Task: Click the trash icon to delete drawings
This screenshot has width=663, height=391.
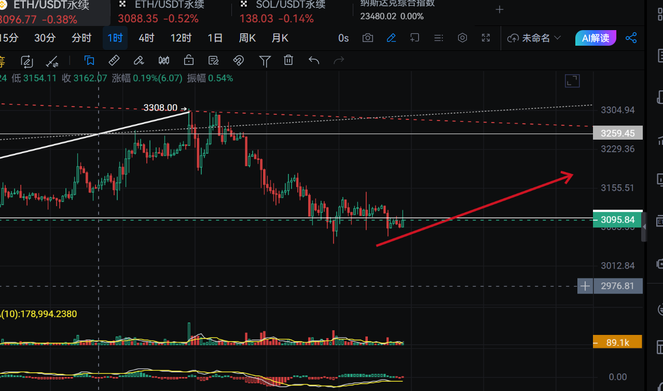Action: tap(288, 60)
